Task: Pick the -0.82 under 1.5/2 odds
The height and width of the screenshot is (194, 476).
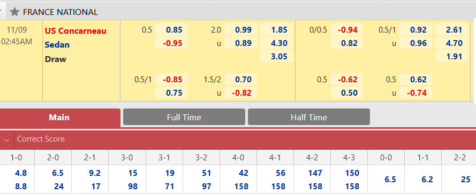Action: (241, 93)
